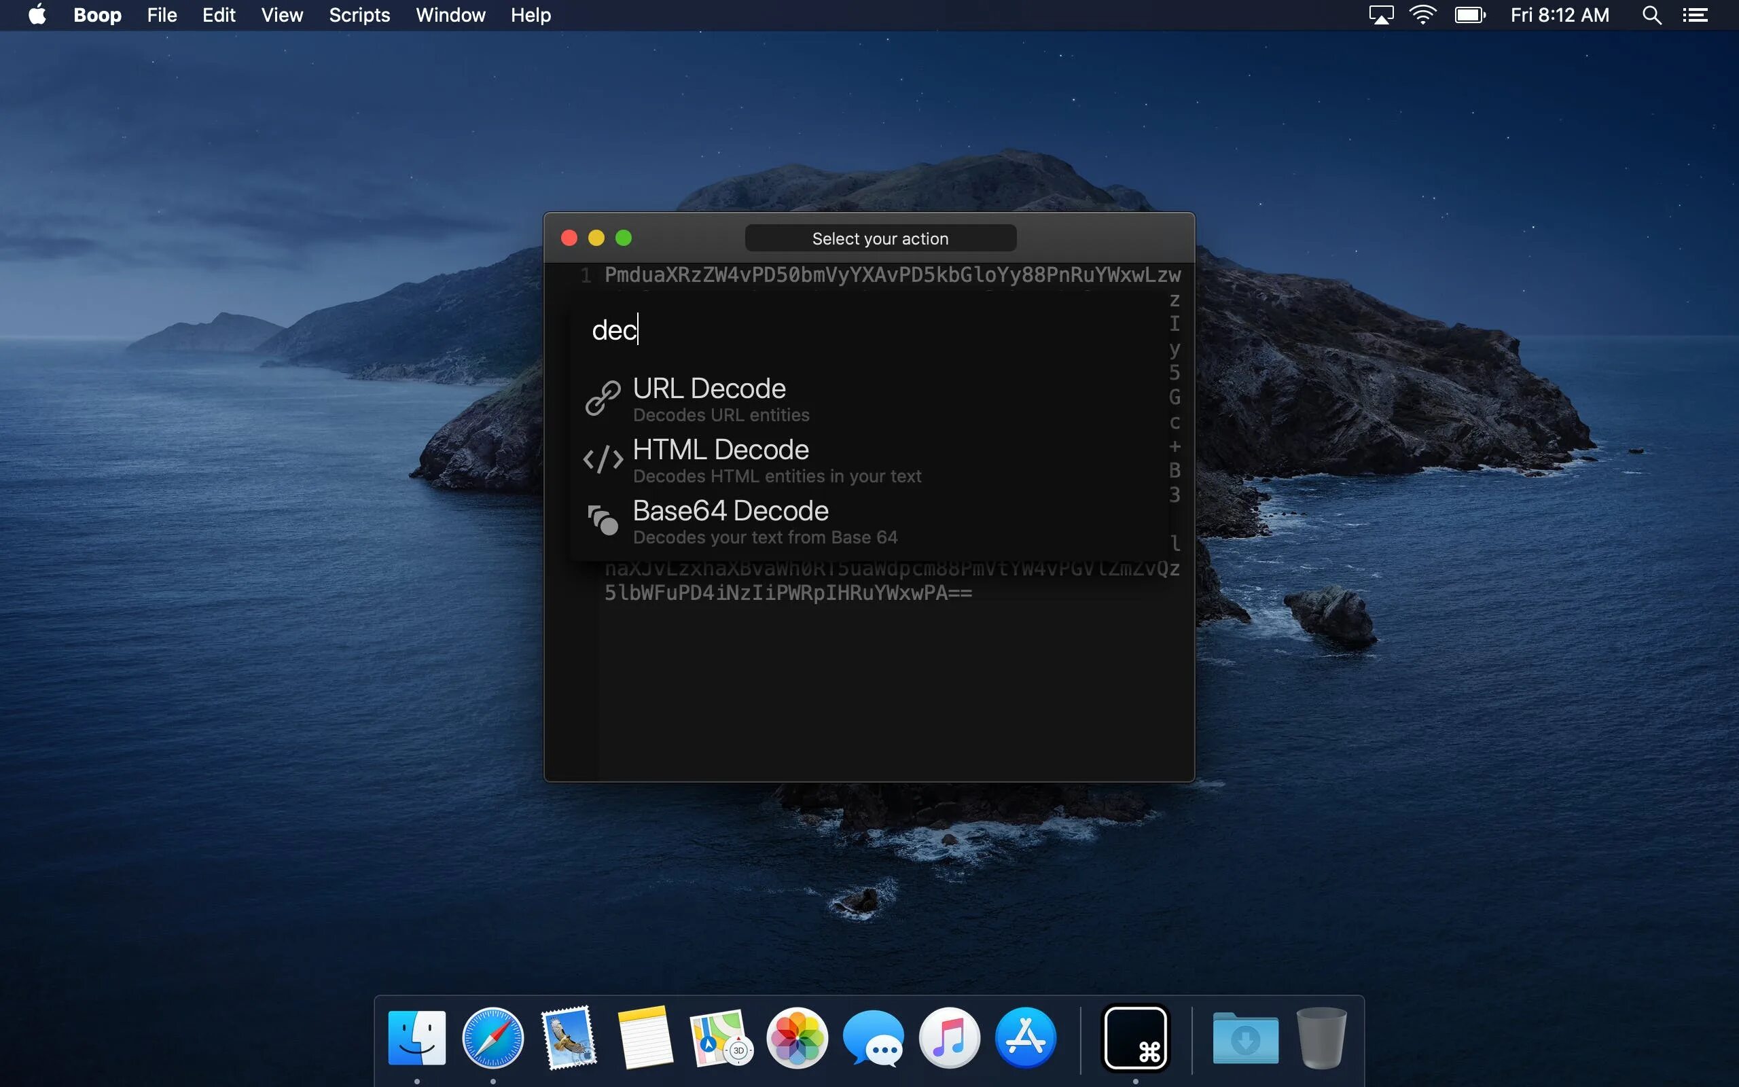Open Spotlight search magnifier icon
The width and height of the screenshot is (1739, 1087).
(x=1651, y=15)
